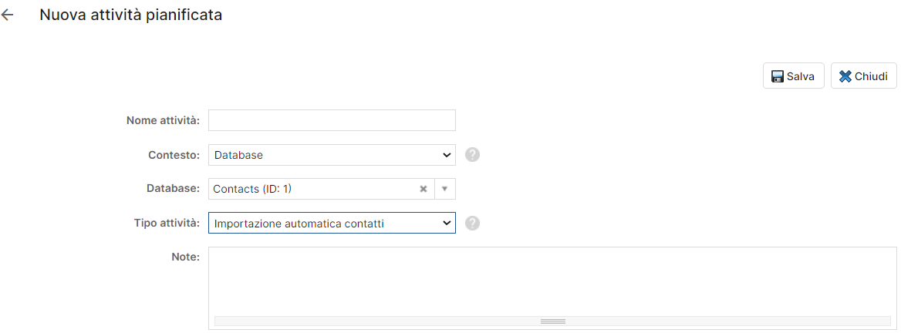Open the Tipo attività dropdown

pyautogui.click(x=332, y=224)
